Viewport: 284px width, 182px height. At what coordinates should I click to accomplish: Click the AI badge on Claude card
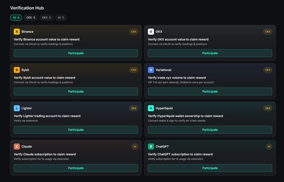tap(135, 147)
